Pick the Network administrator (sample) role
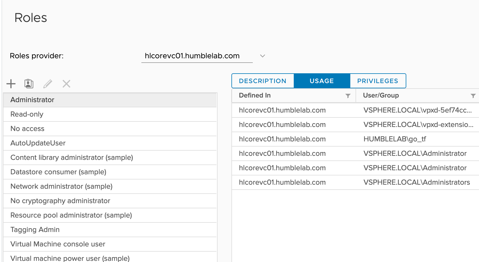The height and width of the screenshot is (262, 479). tap(61, 186)
